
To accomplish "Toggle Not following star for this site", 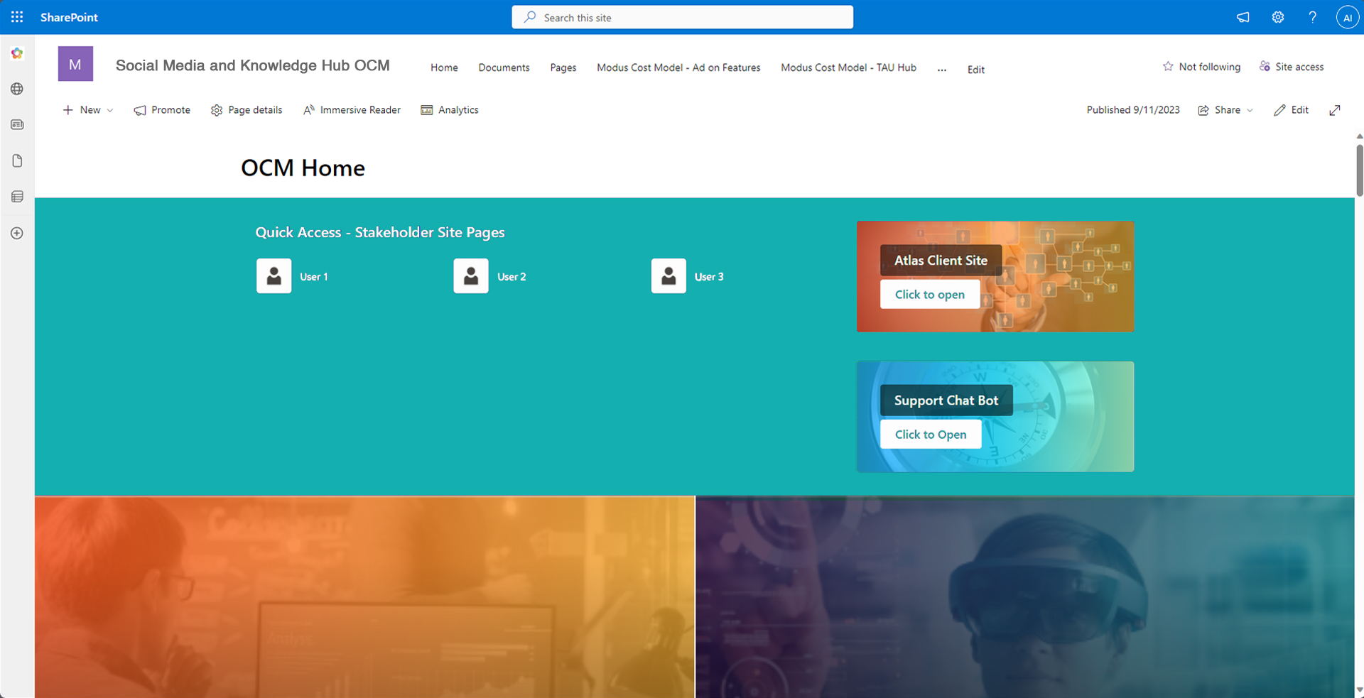I will 1201,67.
